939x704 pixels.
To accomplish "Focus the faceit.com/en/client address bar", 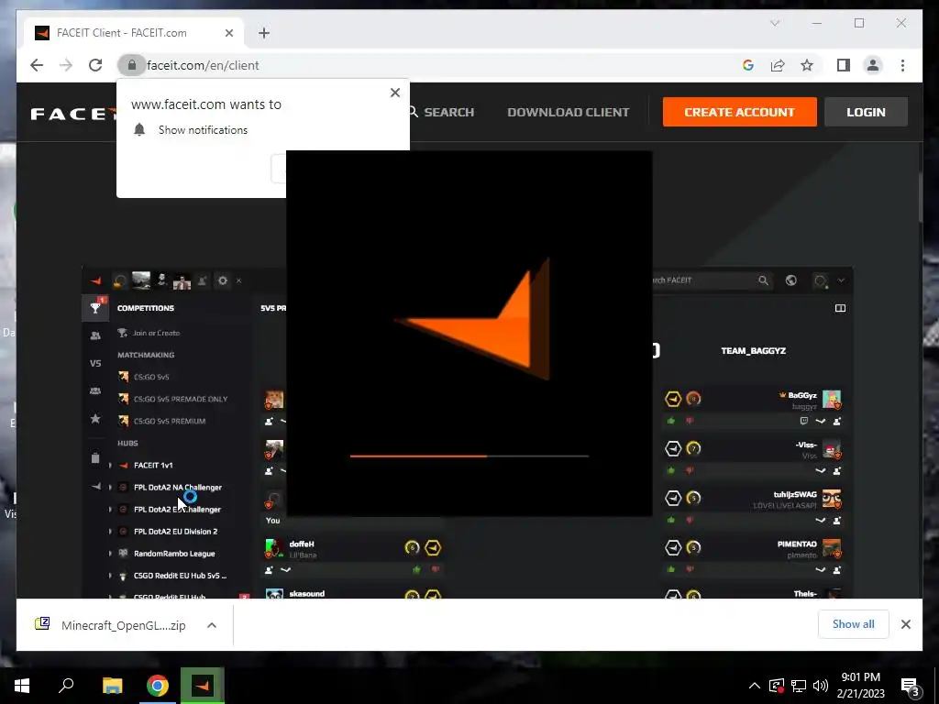I will pyautogui.click(x=203, y=65).
